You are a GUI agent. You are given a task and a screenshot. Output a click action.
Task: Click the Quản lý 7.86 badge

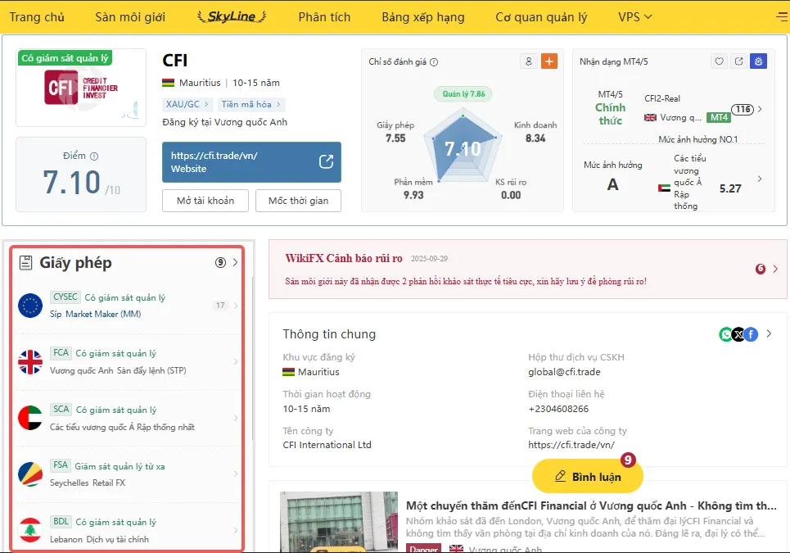[463, 93]
